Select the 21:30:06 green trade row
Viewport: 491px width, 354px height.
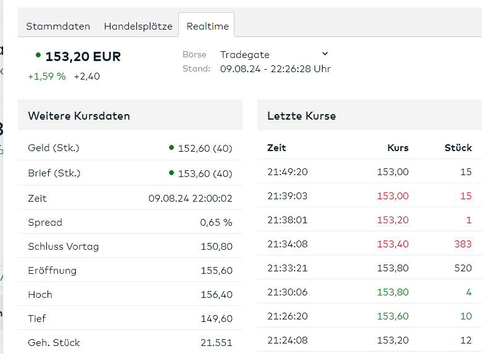coord(369,292)
